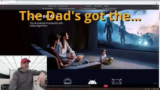This screenshot has height=90, width=160.
Task: Click the Android robot feature icon
Action: tap(92, 82)
